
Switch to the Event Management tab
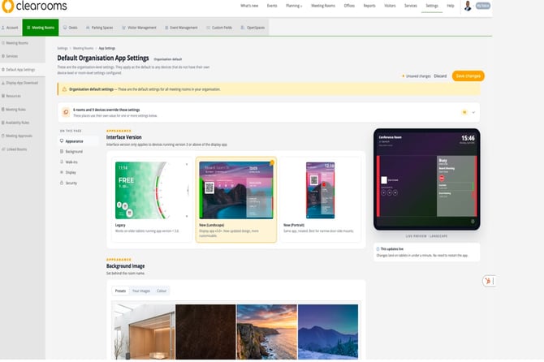[x=181, y=28]
